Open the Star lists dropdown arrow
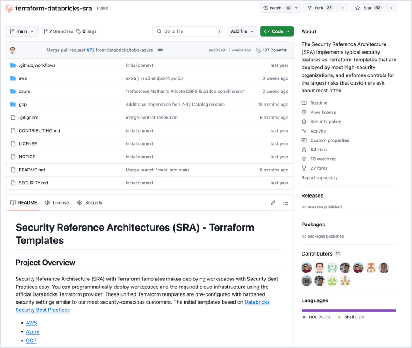Screen dimensions: 412x348 pyautogui.click(x=391, y=8)
